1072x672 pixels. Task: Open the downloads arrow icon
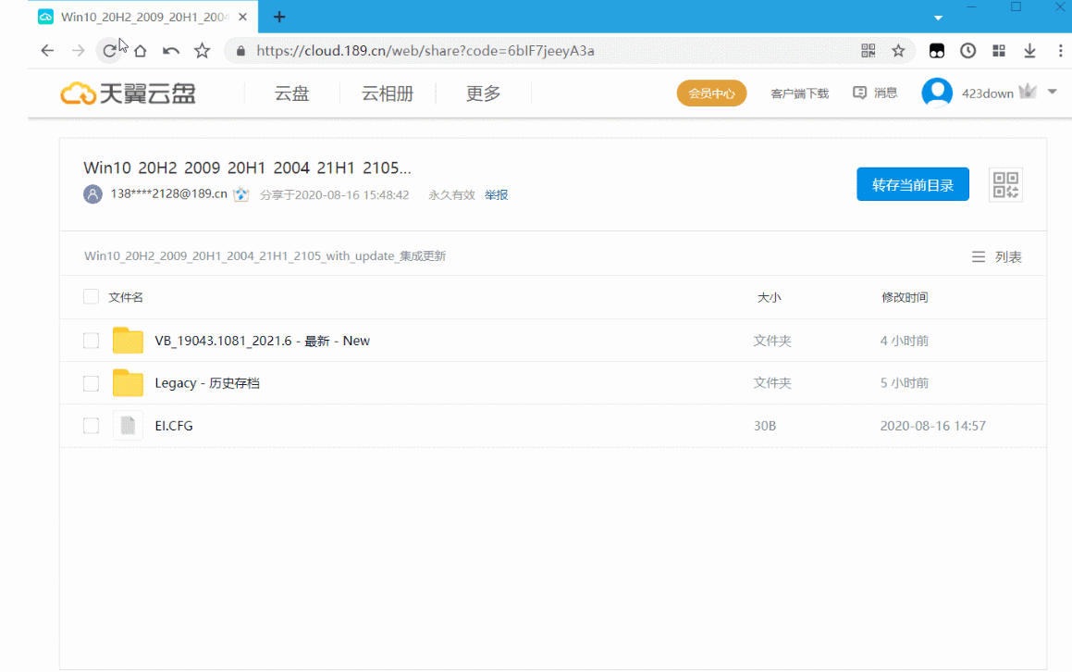tap(1029, 51)
